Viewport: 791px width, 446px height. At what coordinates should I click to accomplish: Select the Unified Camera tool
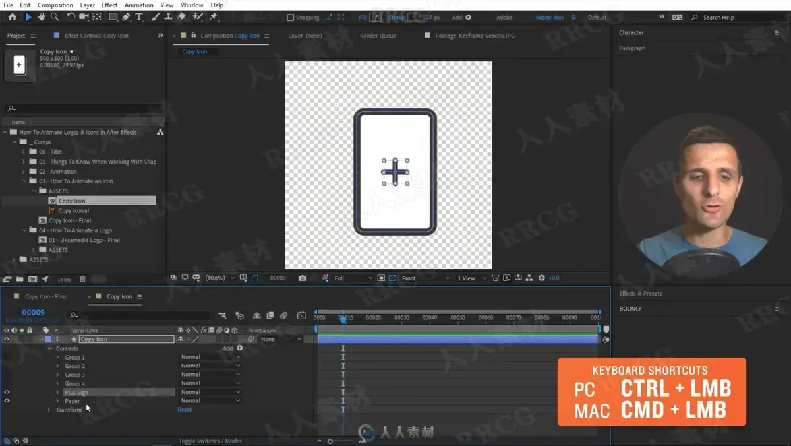coord(84,17)
